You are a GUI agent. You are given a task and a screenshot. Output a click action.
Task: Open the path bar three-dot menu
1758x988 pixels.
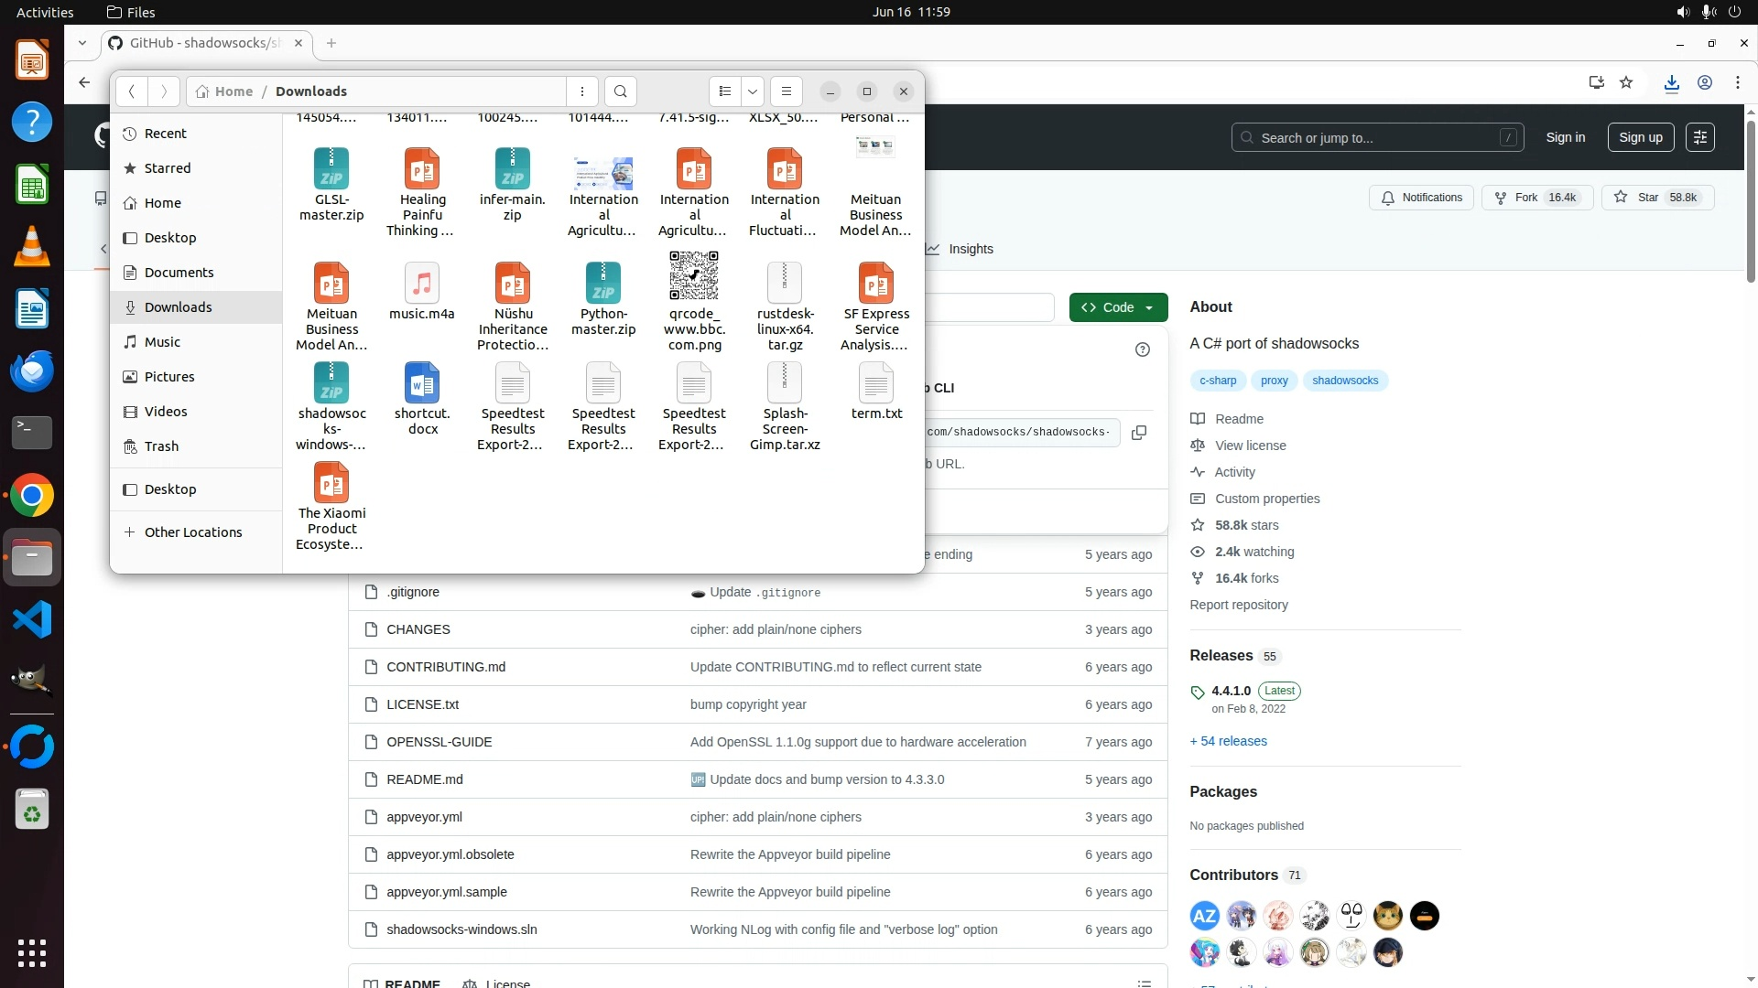(582, 91)
